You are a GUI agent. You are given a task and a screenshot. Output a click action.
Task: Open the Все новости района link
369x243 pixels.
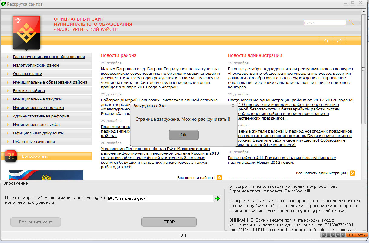(195, 178)
